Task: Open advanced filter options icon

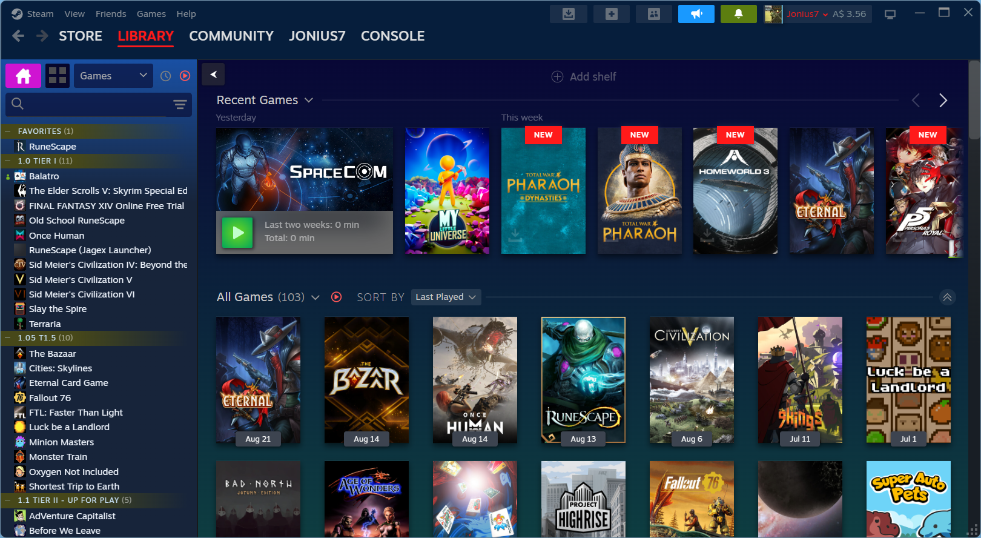Action: pyautogui.click(x=180, y=104)
